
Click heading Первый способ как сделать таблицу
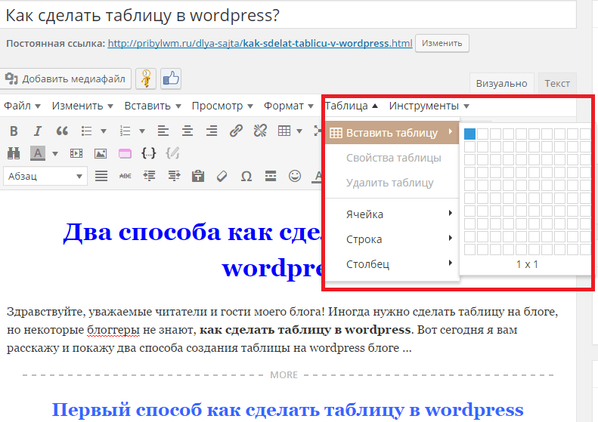pyautogui.click(x=287, y=410)
